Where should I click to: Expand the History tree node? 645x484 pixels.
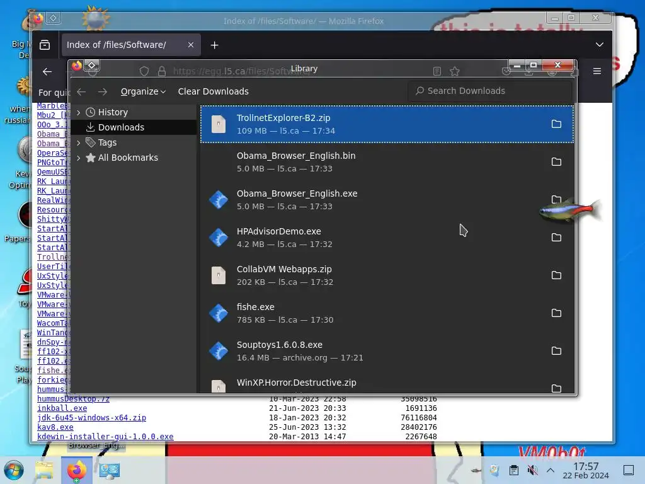(x=79, y=112)
